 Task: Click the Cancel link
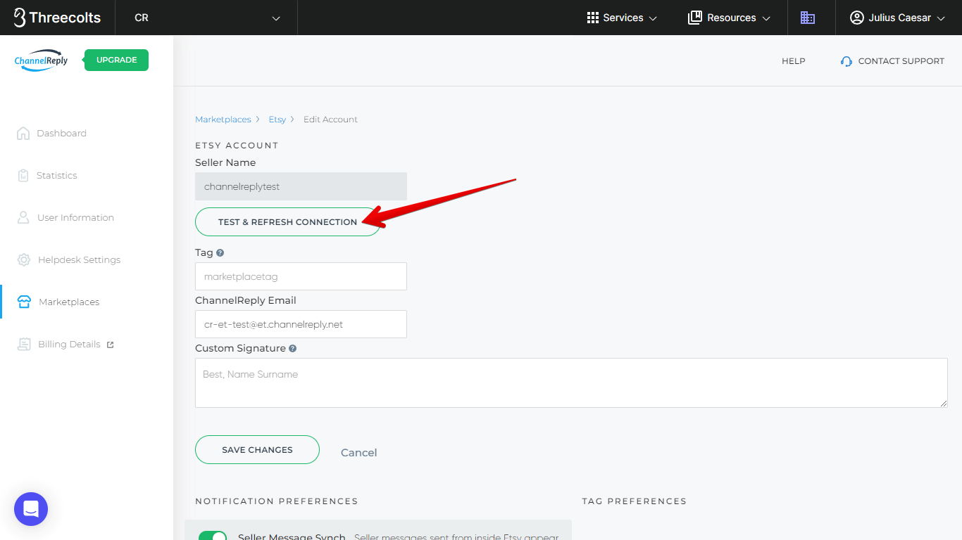point(358,452)
